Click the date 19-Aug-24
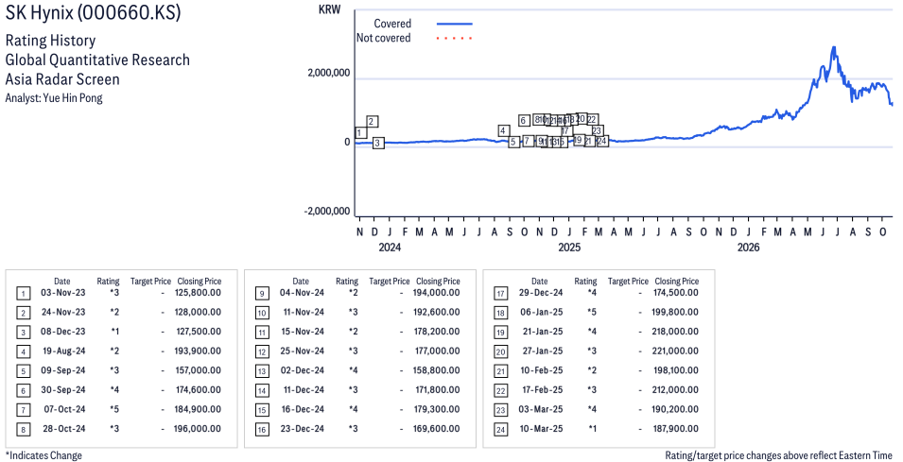903x462 pixels. pyautogui.click(x=62, y=351)
